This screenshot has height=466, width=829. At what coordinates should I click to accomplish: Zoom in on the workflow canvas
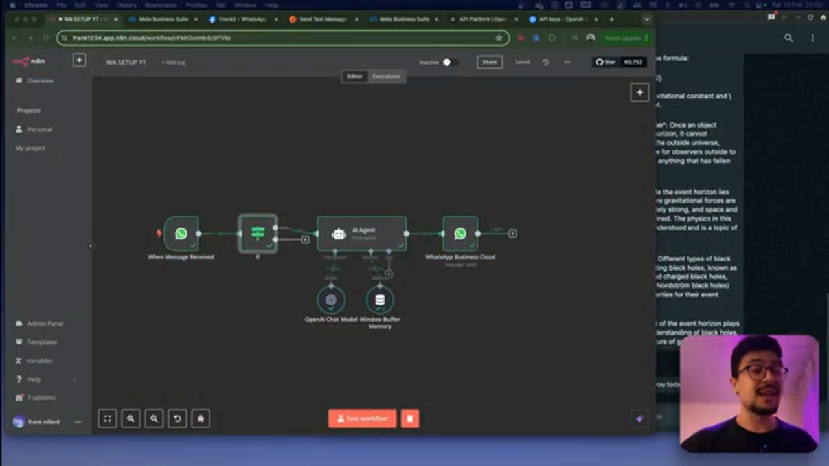(131, 419)
